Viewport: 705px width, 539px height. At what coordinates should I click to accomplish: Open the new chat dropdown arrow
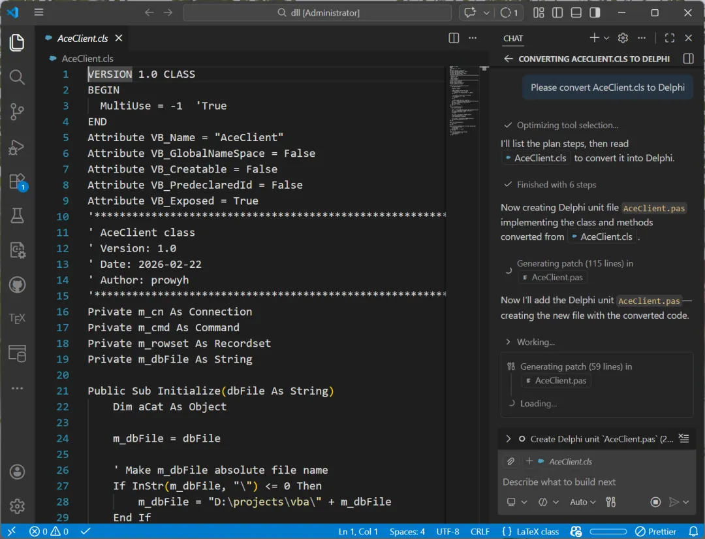pos(606,39)
